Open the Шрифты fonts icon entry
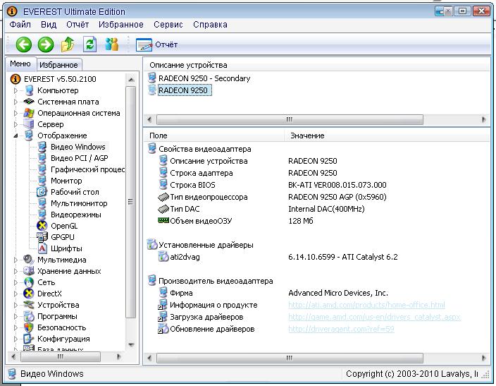 click(42, 248)
